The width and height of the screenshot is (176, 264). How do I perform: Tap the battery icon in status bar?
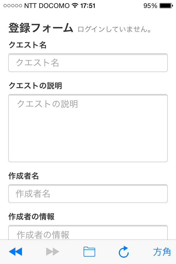[x=166, y=6]
